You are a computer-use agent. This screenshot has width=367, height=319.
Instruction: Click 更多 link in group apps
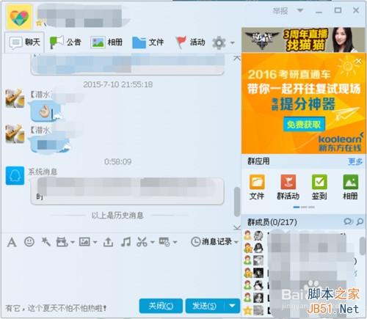click(355, 161)
